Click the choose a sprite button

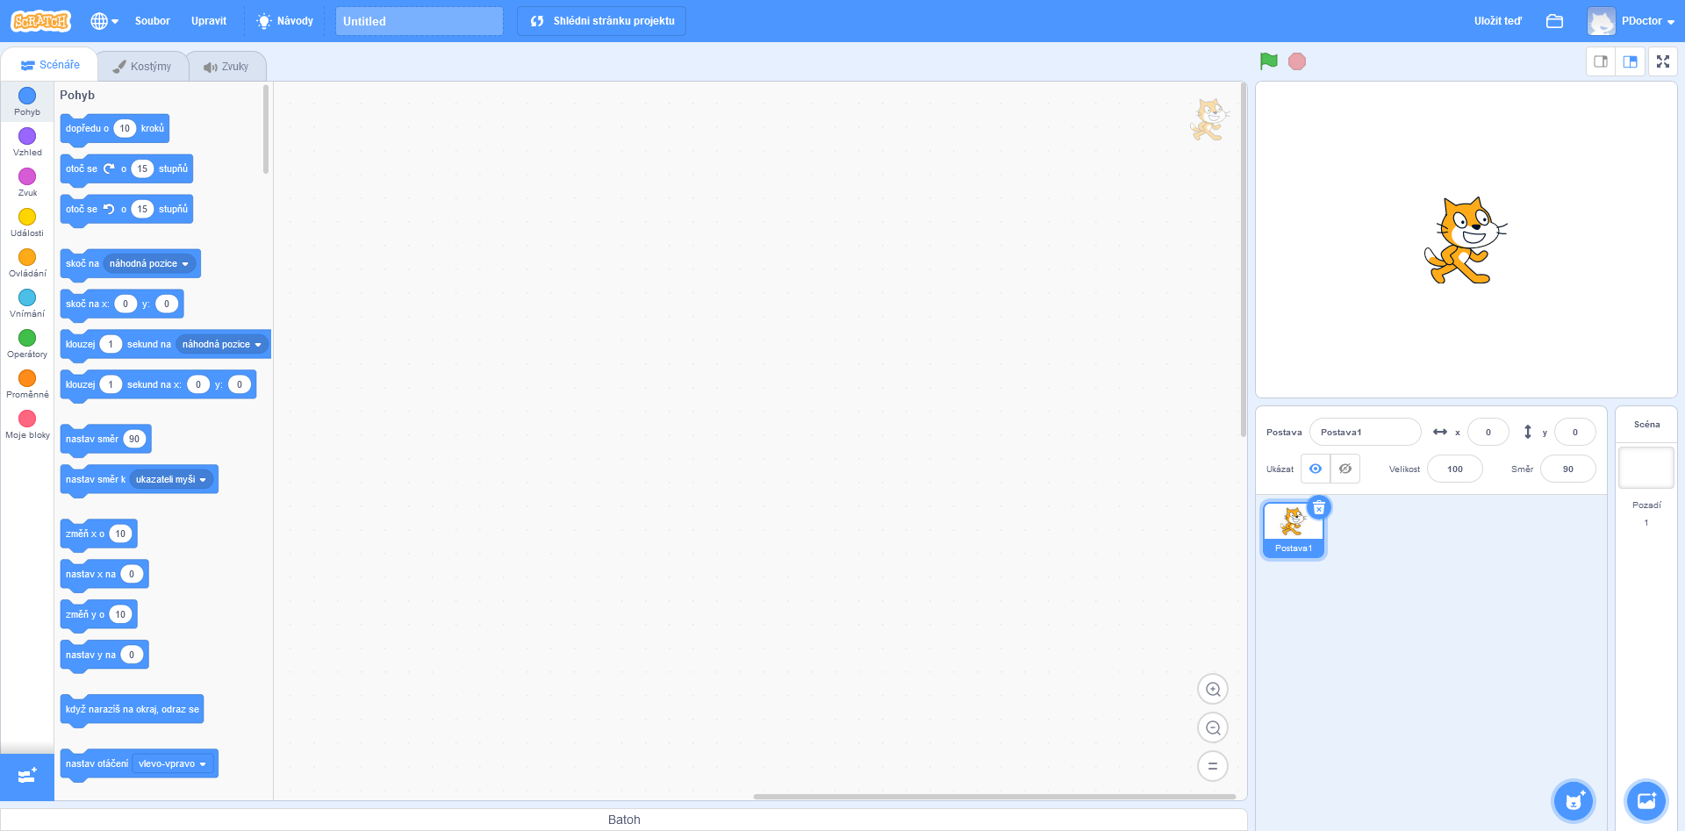coord(1574,800)
